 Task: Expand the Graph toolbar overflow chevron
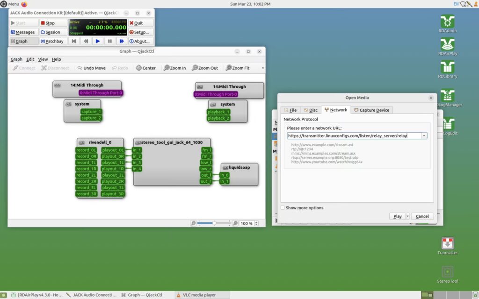point(263,68)
